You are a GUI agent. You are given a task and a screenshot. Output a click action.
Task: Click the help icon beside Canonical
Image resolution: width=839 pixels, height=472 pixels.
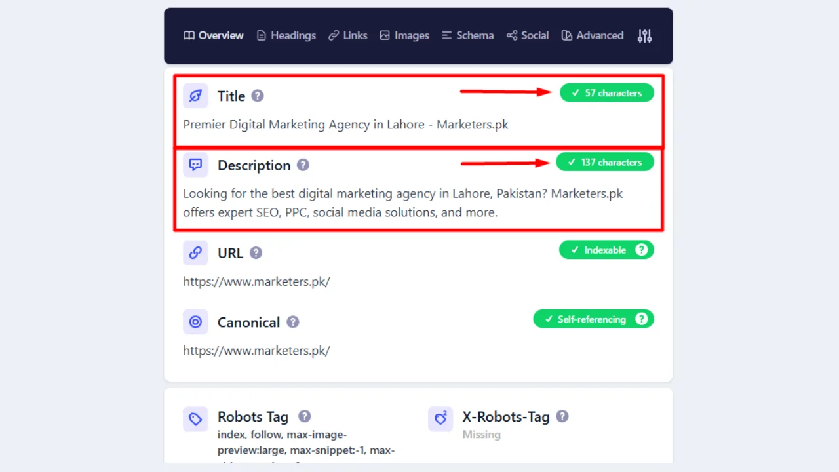293,323
